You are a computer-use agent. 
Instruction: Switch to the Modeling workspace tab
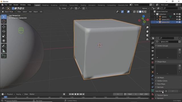coord(45,5)
